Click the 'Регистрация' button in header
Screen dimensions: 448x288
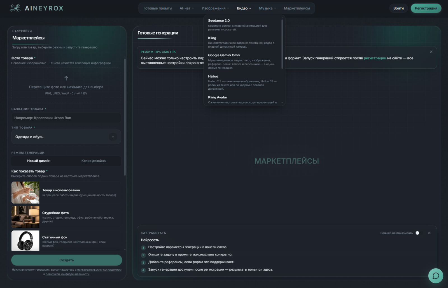coord(426,8)
